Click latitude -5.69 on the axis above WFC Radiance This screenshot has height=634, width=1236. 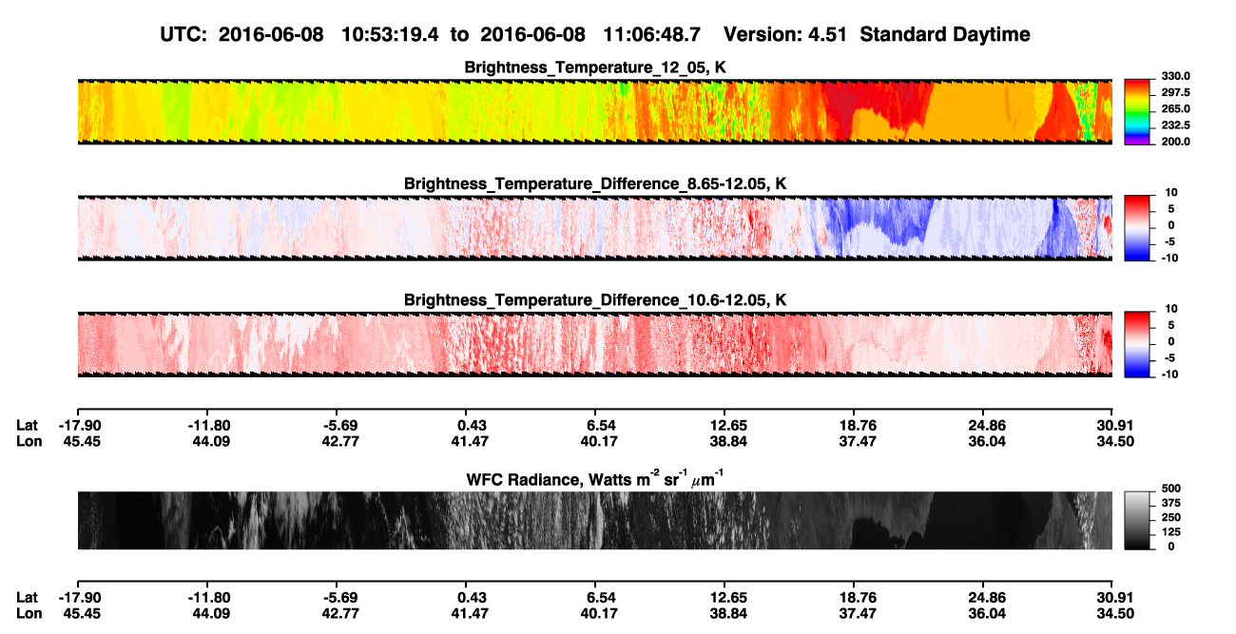pyautogui.click(x=338, y=425)
